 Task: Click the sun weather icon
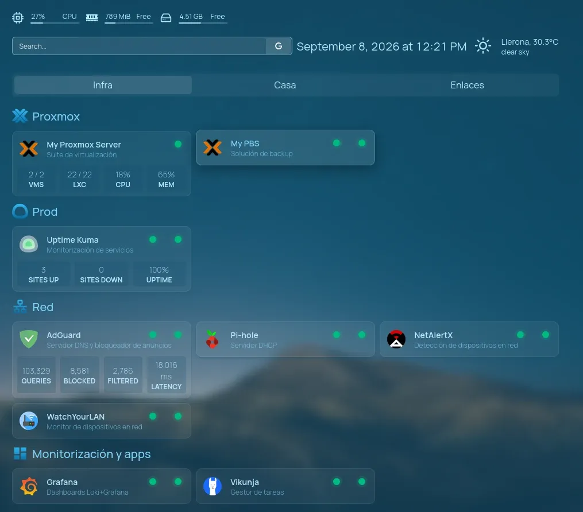483,46
